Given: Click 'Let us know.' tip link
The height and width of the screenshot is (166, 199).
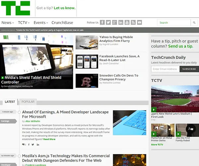Looking at the screenshot, I should [x=65, y=8].
